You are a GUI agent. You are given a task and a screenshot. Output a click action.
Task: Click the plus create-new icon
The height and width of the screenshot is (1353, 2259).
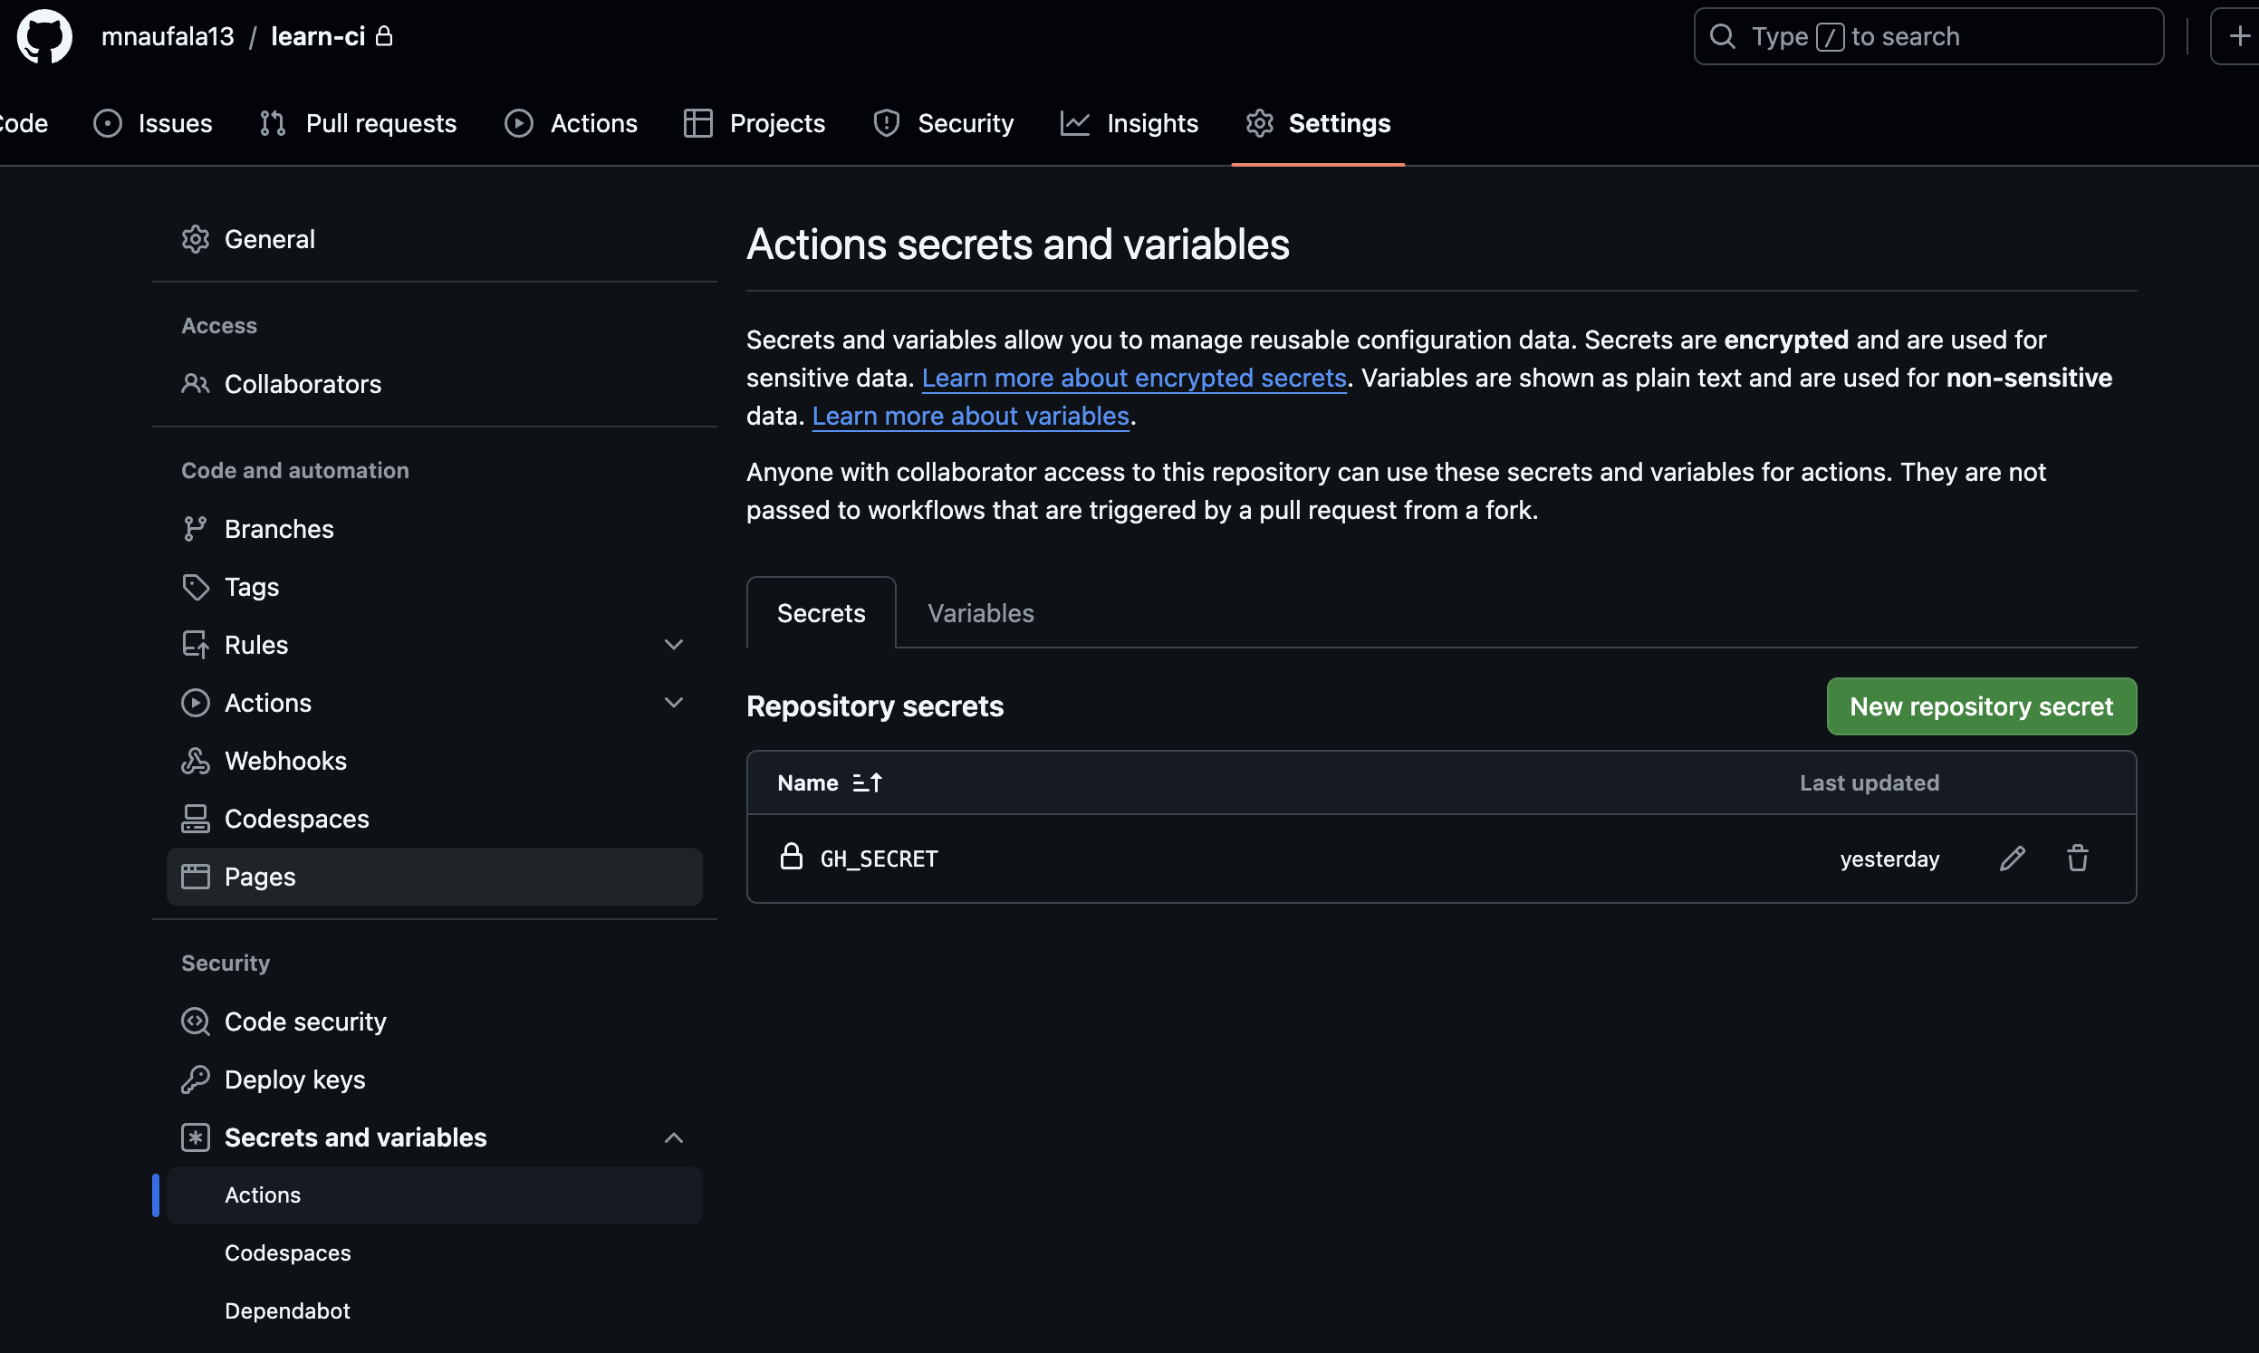point(2238,36)
